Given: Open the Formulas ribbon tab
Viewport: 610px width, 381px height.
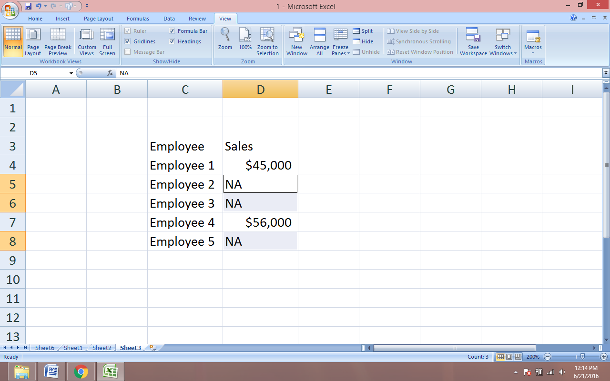Looking at the screenshot, I should (x=138, y=19).
